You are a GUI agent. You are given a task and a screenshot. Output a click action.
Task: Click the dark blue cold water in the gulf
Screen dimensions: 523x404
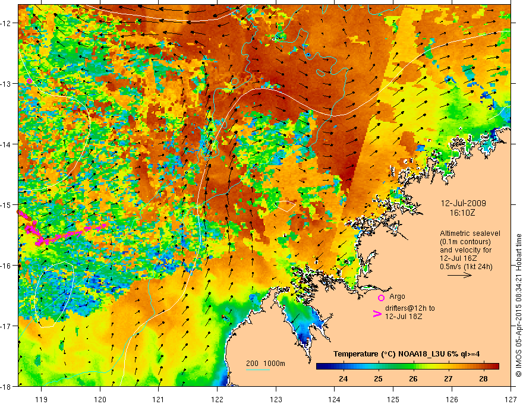(x=305, y=336)
